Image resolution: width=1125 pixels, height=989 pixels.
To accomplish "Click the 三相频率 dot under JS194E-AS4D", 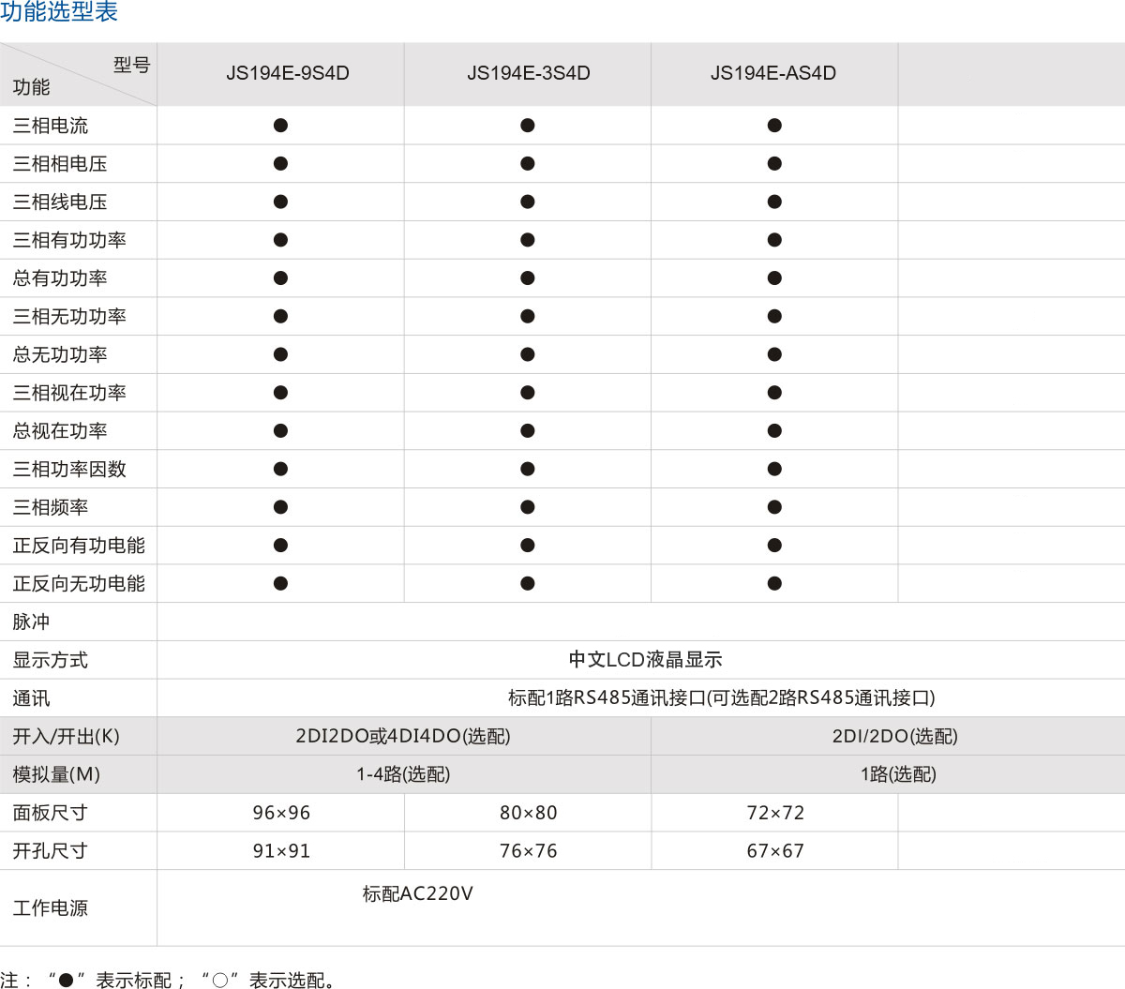I will click(x=774, y=507).
